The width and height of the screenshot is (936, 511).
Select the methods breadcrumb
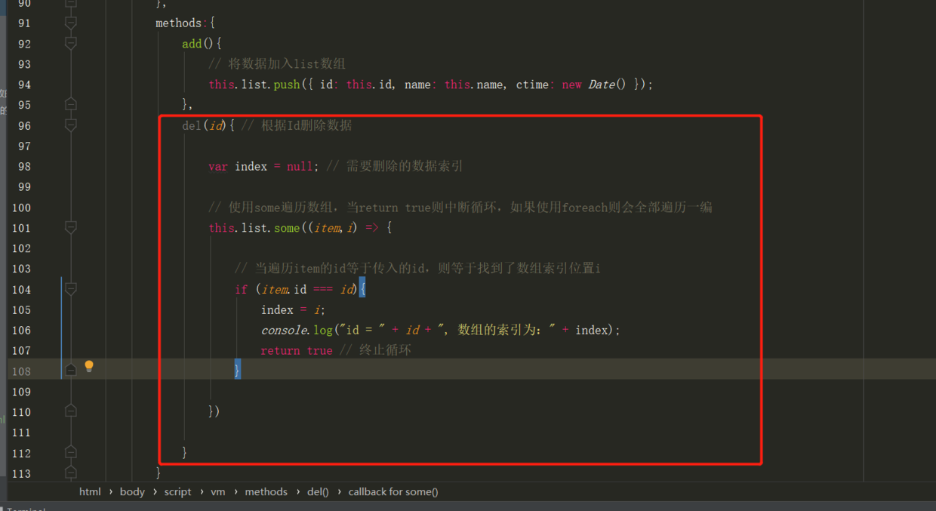click(x=266, y=491)
